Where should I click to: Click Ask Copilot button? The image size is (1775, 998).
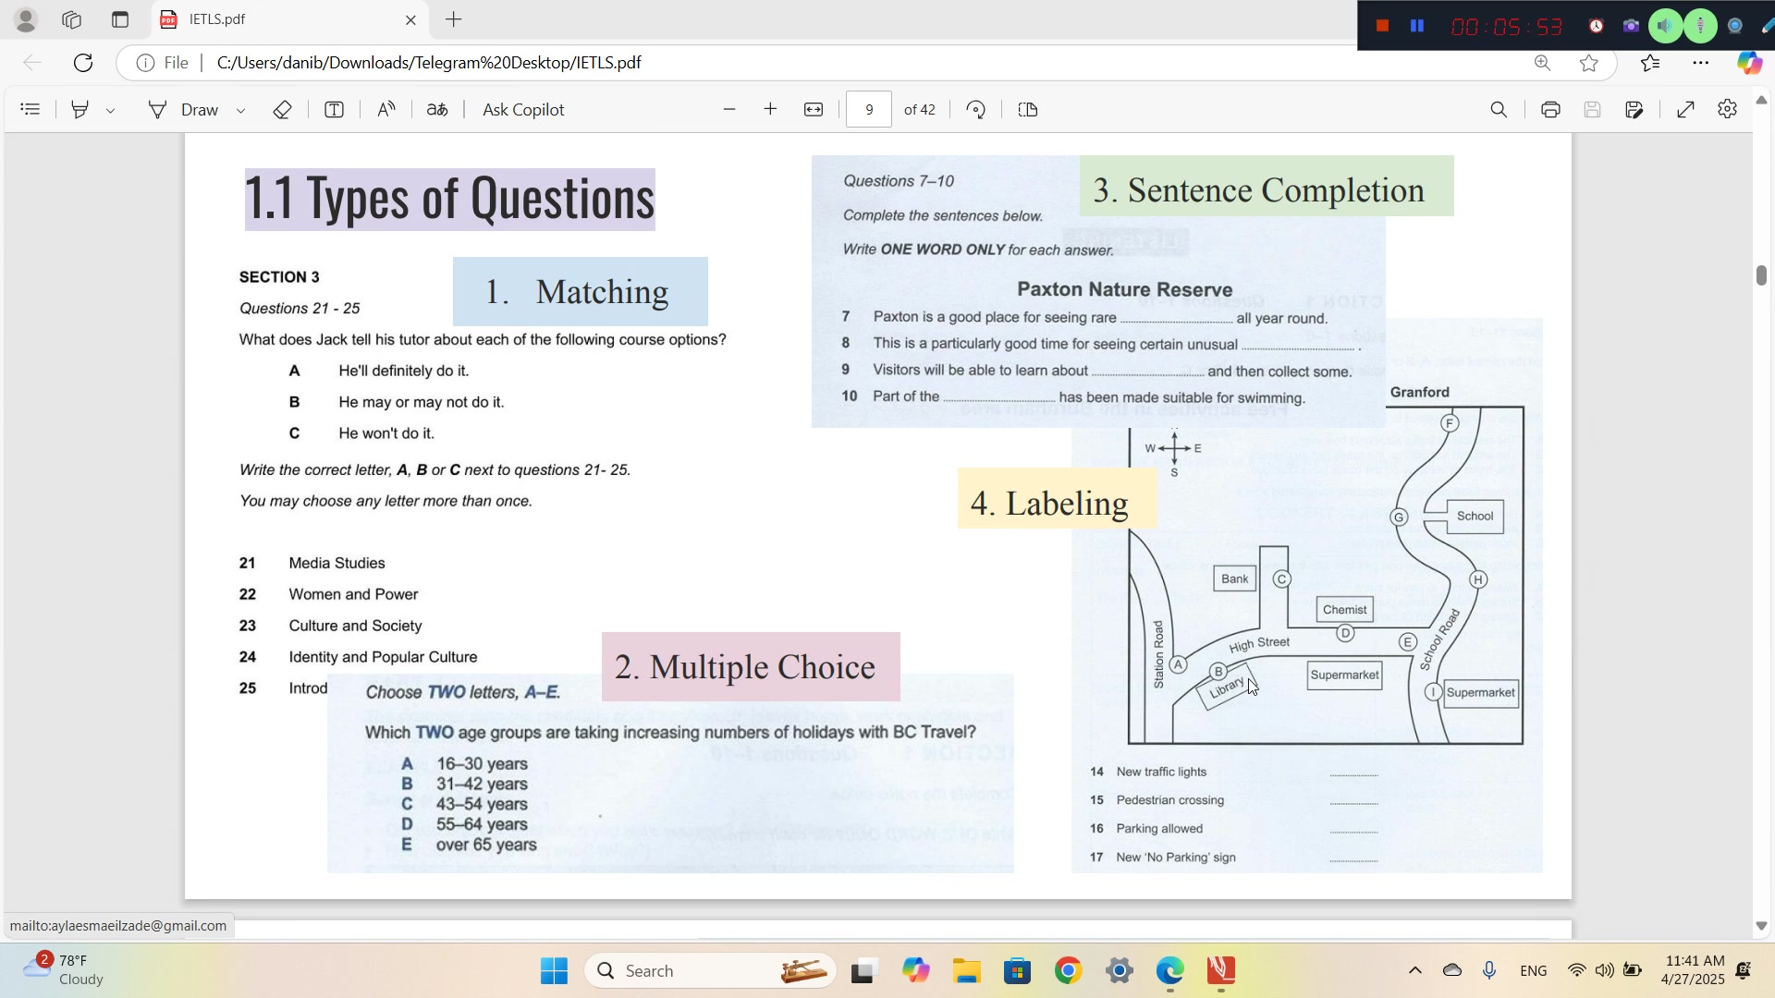point(523,110)
